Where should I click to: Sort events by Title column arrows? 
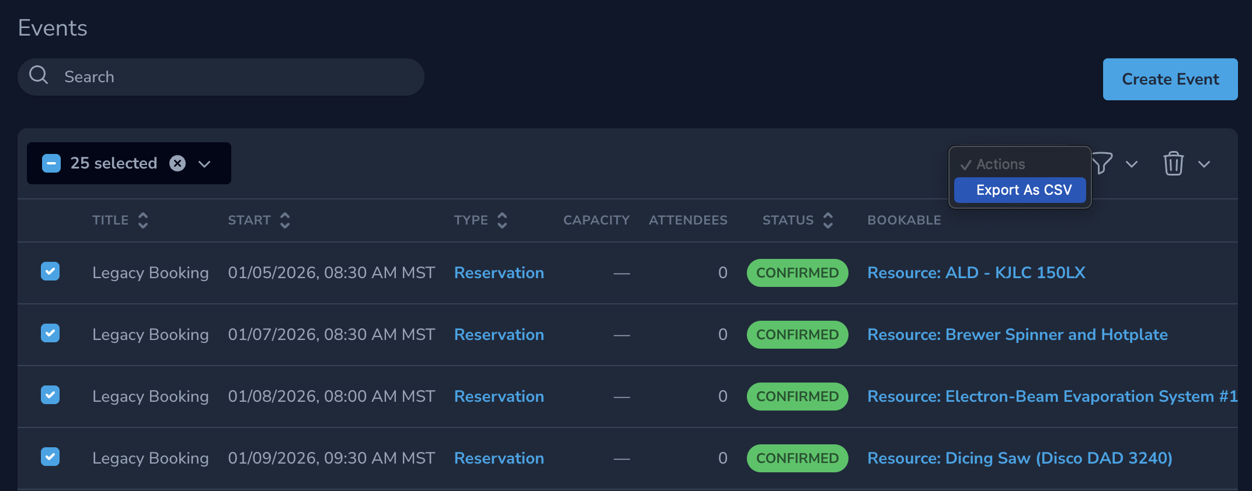point(143,220)
